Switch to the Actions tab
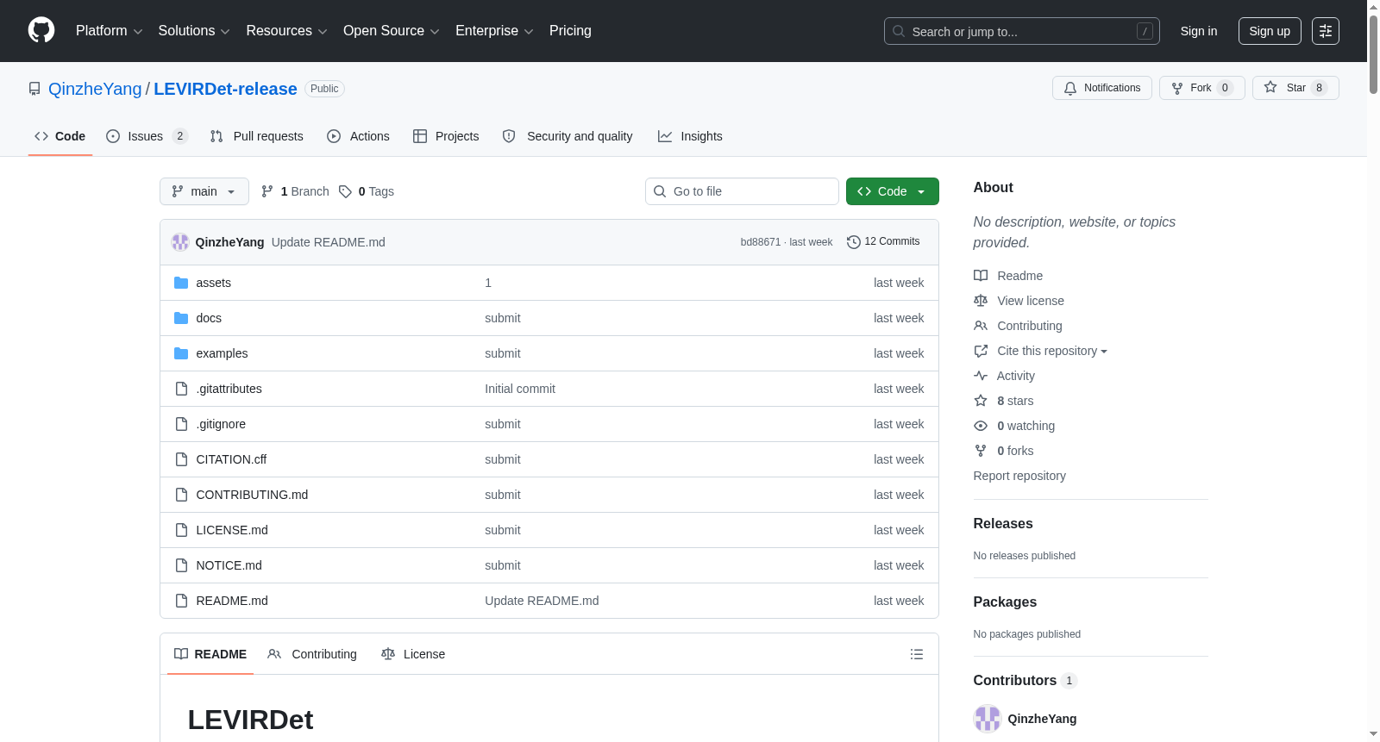 point(359,136)
